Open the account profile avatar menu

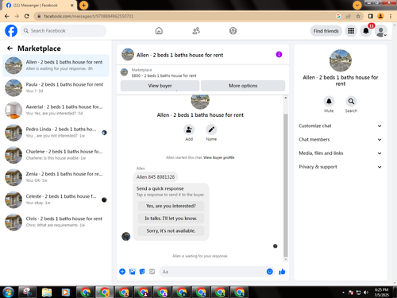[x=381, y=31]
